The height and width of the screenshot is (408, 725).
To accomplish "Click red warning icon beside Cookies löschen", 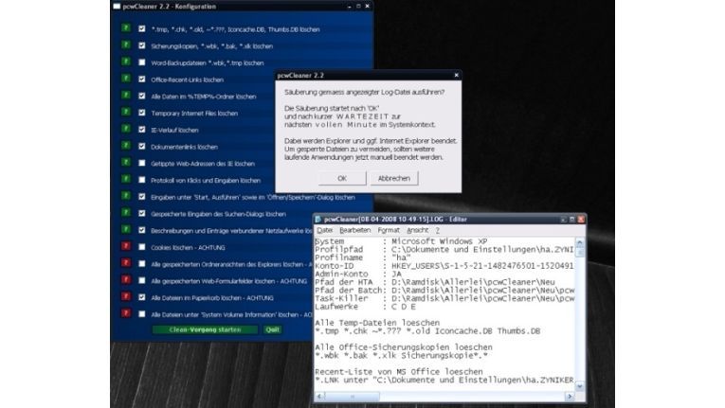I will coord(125,246).
